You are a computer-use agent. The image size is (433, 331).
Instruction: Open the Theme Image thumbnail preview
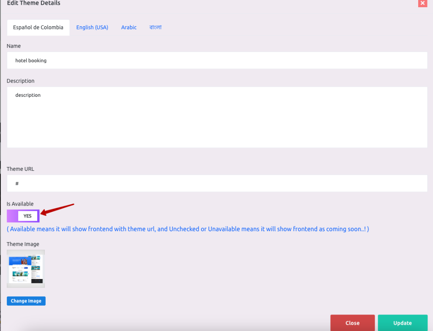click(x=26, y=269)
